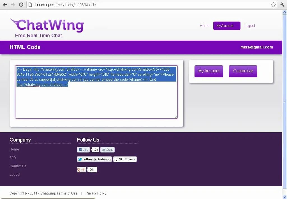Viewport: 287px width, 199px height.
Task: Click the Company footer heading
Action: tap(20, 140)
